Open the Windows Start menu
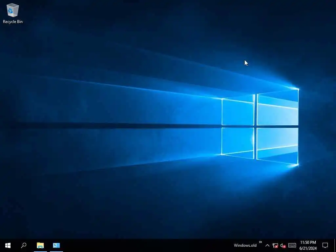 click(8, 245)
